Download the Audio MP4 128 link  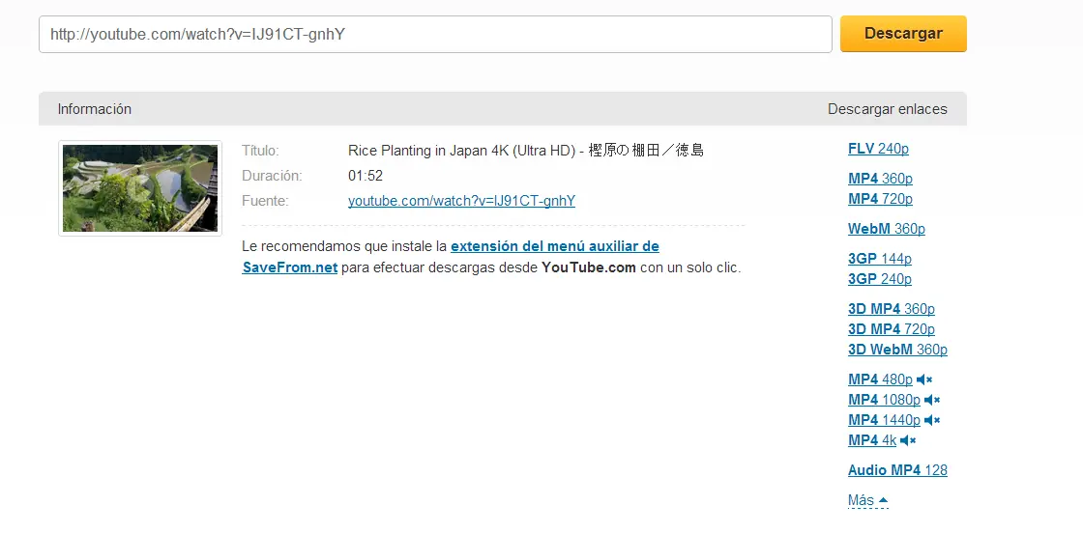tap(898, 470)
